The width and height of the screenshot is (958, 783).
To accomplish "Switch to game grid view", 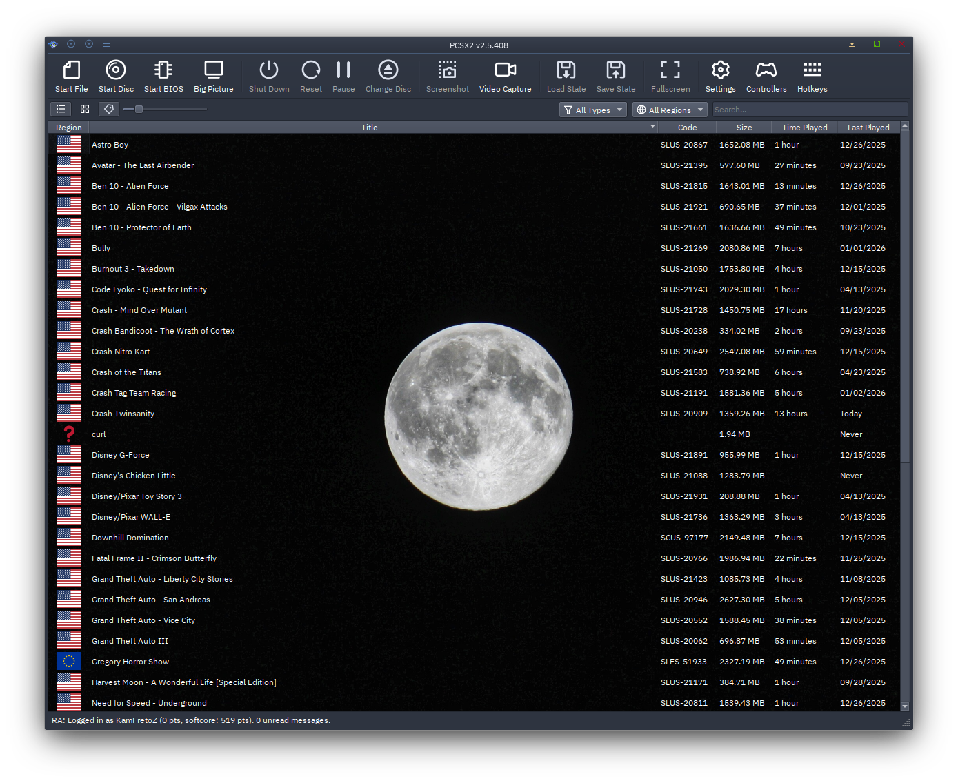I will point(85,110).
